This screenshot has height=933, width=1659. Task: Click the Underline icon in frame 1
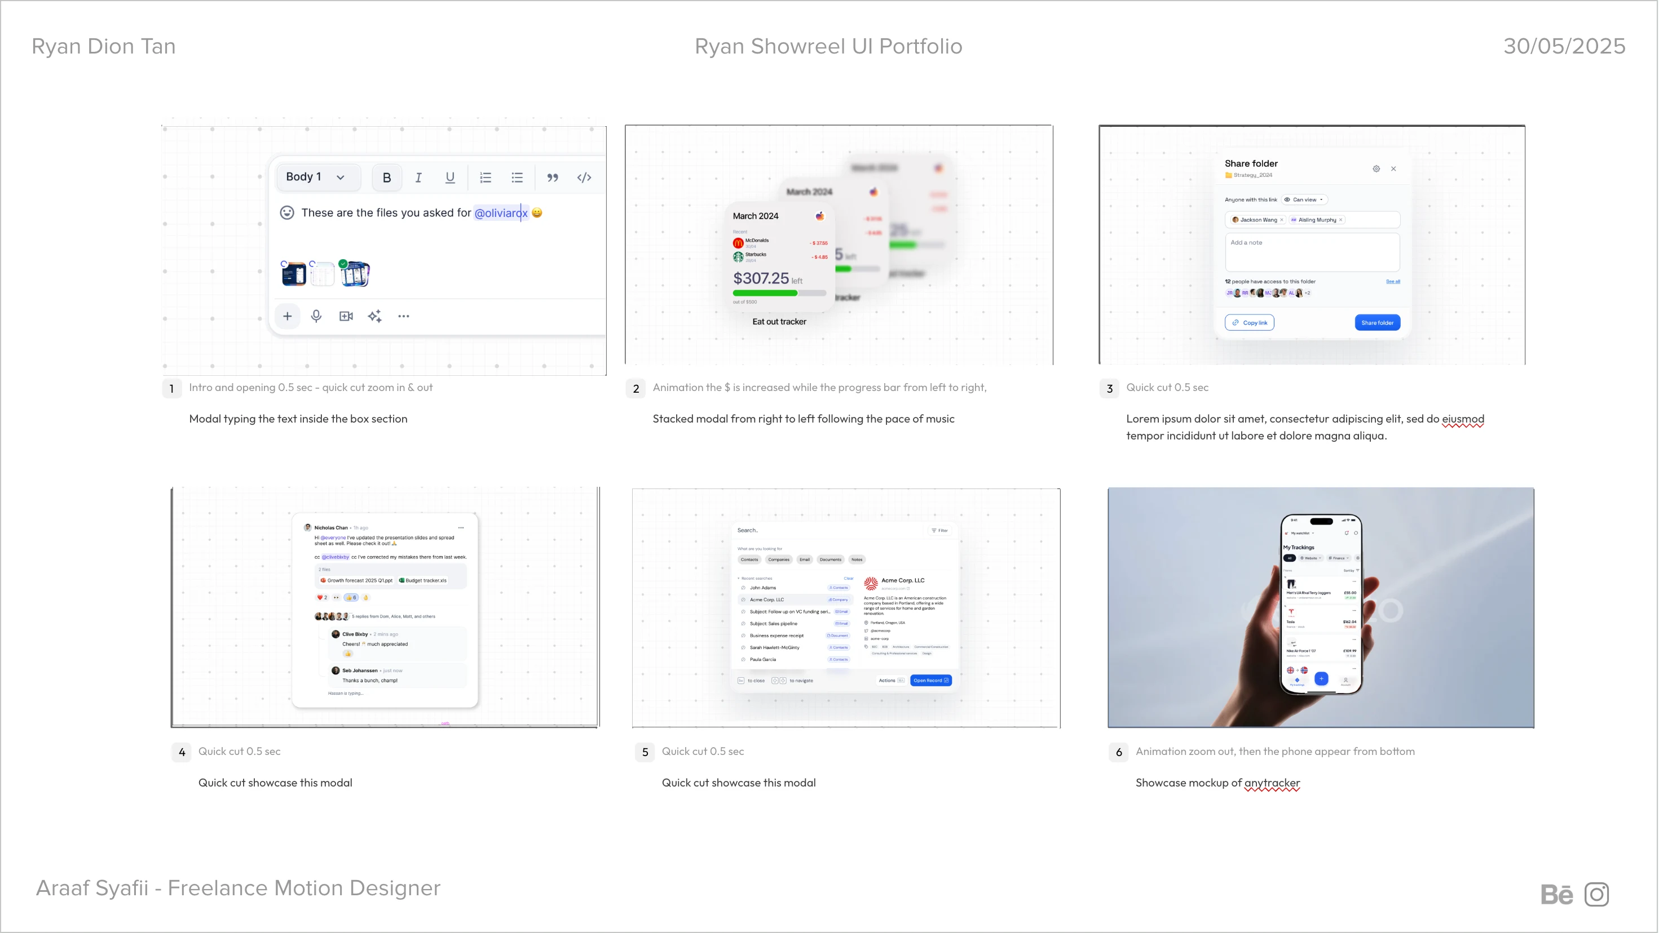450,177
